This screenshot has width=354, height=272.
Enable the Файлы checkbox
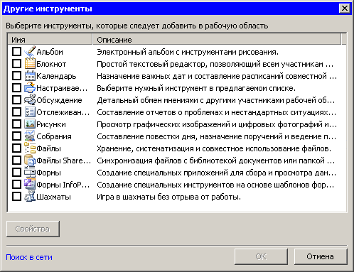point(16,148)
